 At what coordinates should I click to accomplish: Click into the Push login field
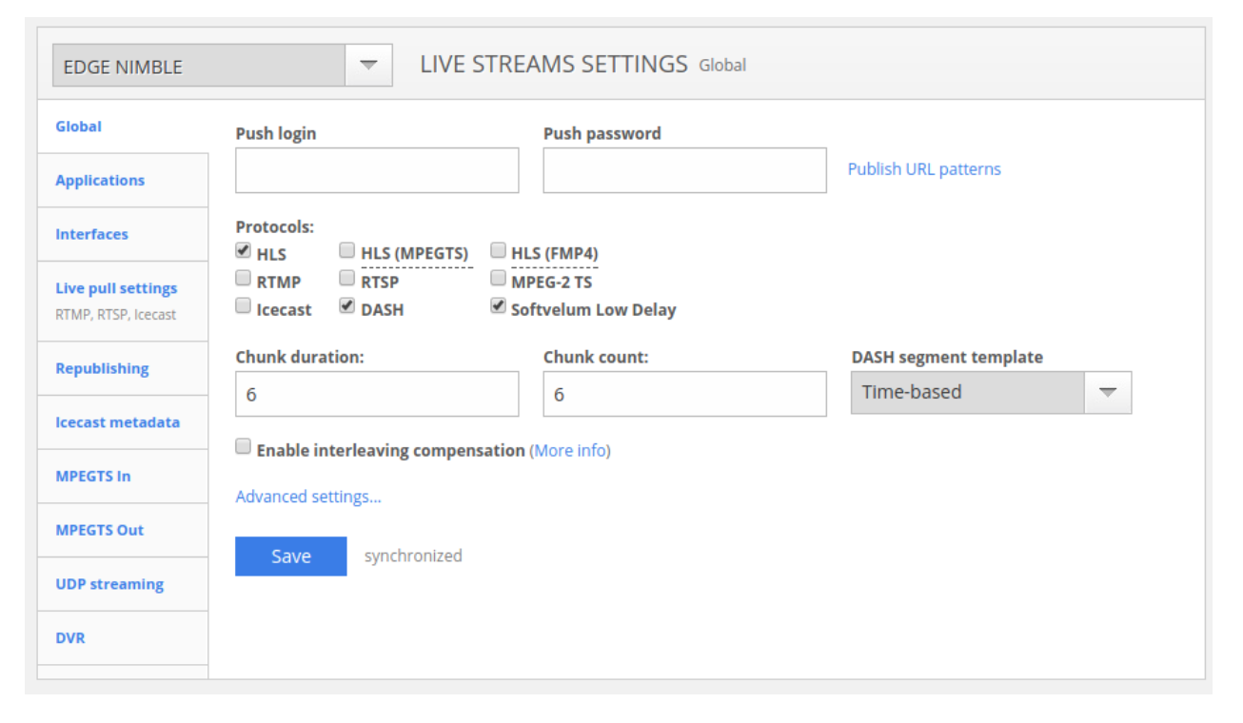click(377, 170)
